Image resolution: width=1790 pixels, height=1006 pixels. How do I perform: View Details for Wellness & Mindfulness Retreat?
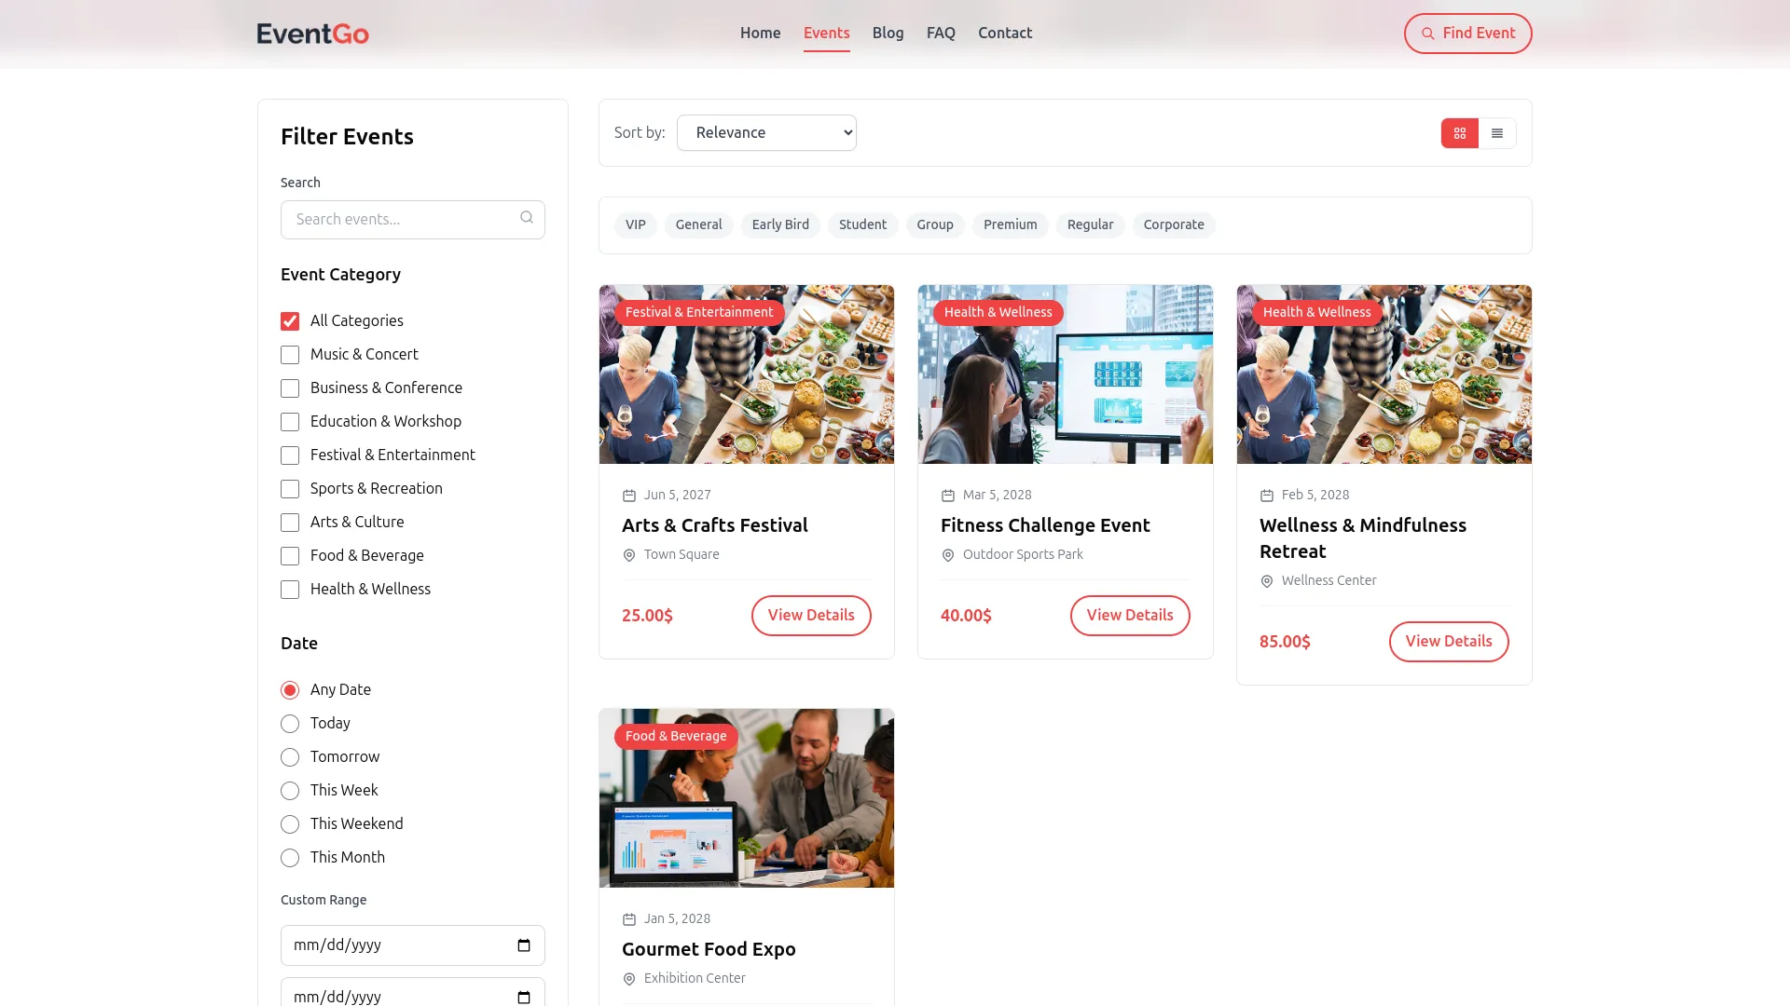[x=1449, y=642]
